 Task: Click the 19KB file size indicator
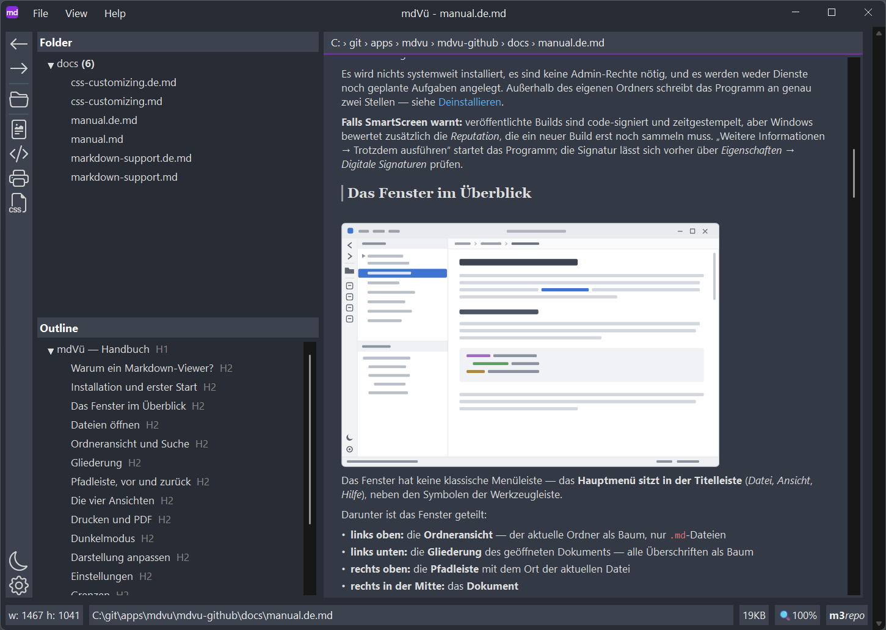coord(754,615)
